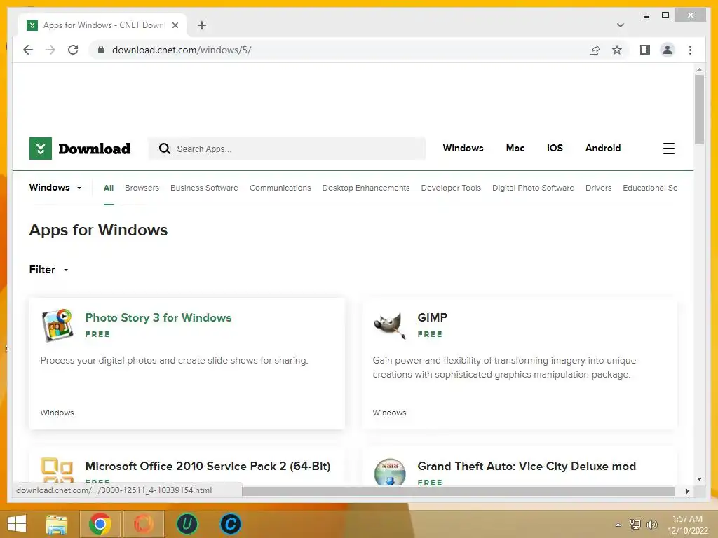This screenshot has height=538, width=718.
Task: Click the horizontal scrollbar right arrow
Action: point(687,491)
